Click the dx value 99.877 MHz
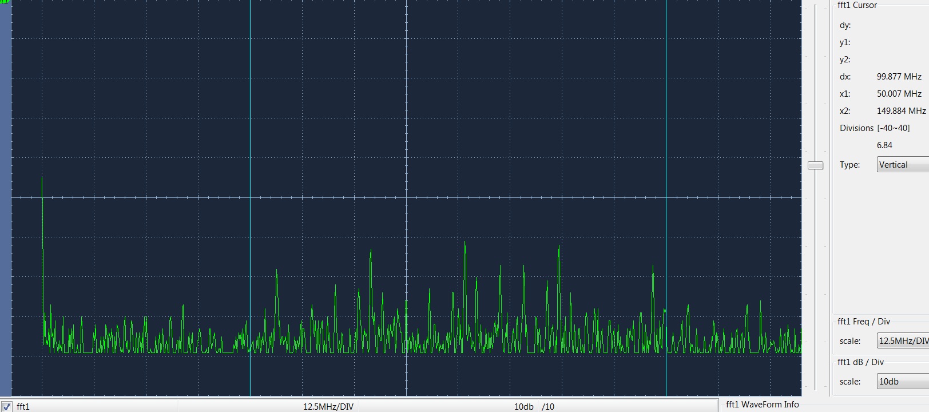 [899, 77]
